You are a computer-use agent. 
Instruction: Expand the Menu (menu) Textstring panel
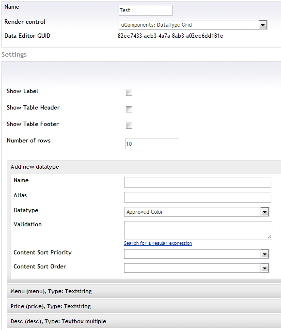point(144,291)
